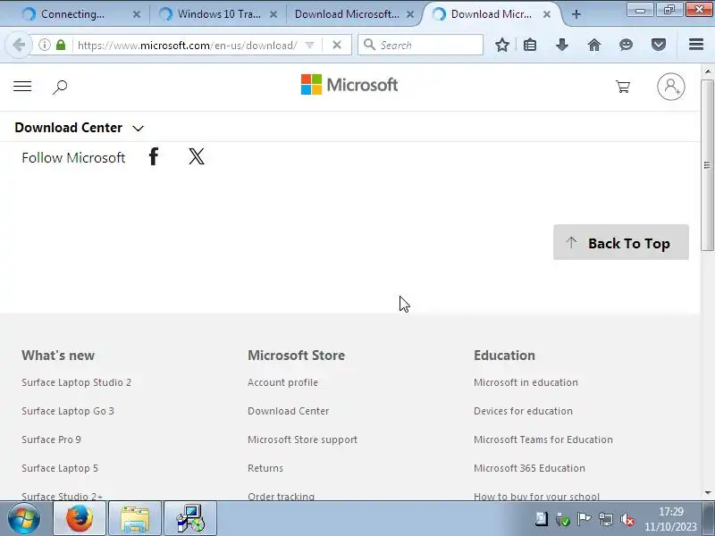
Task: Close the Connecting... tab
Action: point(137,14)
